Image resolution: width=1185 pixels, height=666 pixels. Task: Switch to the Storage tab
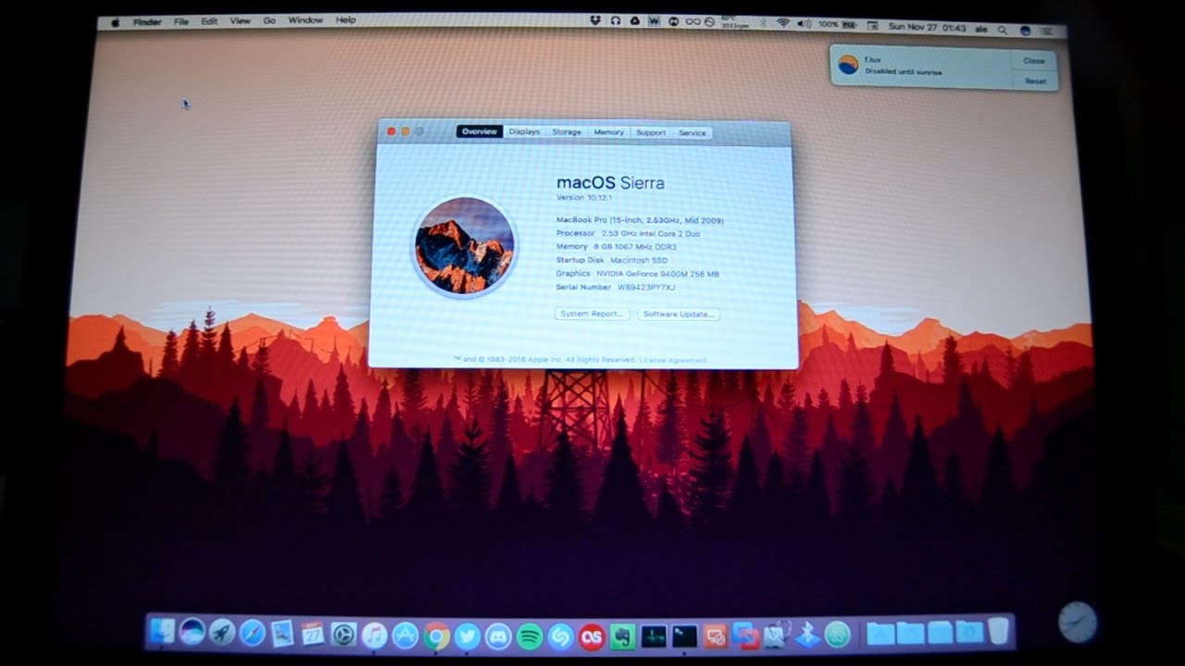(567, 132)
